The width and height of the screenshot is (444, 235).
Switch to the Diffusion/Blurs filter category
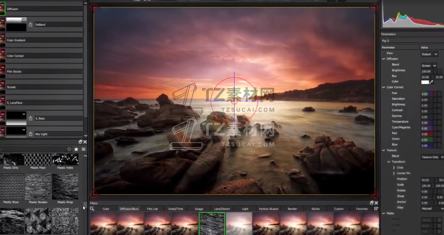pos(129,209)
